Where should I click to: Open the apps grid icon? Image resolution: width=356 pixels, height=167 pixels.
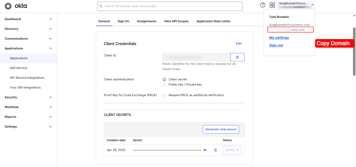click(x=272, y=5)
